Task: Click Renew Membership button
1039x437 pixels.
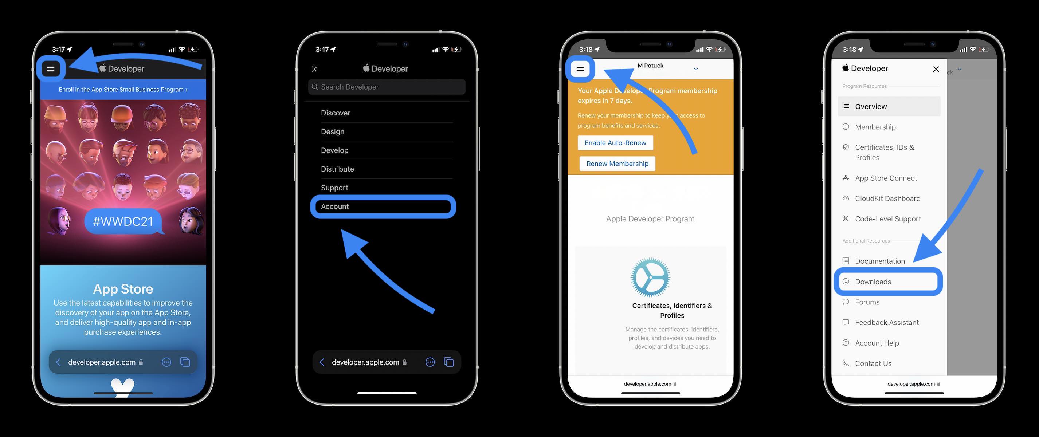Action: (616, 163)
